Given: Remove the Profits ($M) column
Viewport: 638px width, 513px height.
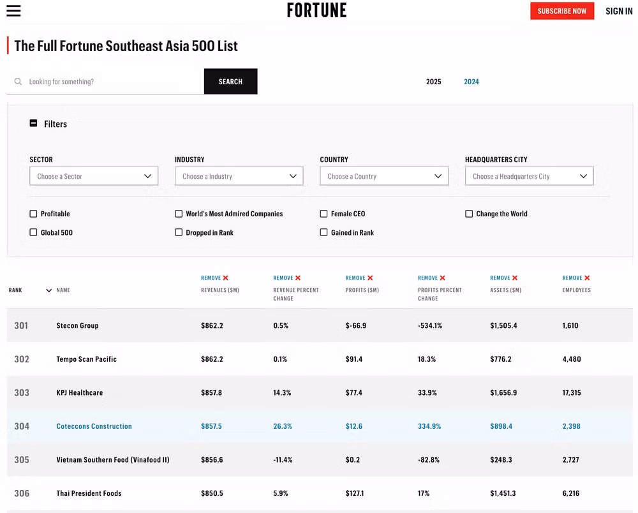Looking at the screenshot, I should point(359,278).
